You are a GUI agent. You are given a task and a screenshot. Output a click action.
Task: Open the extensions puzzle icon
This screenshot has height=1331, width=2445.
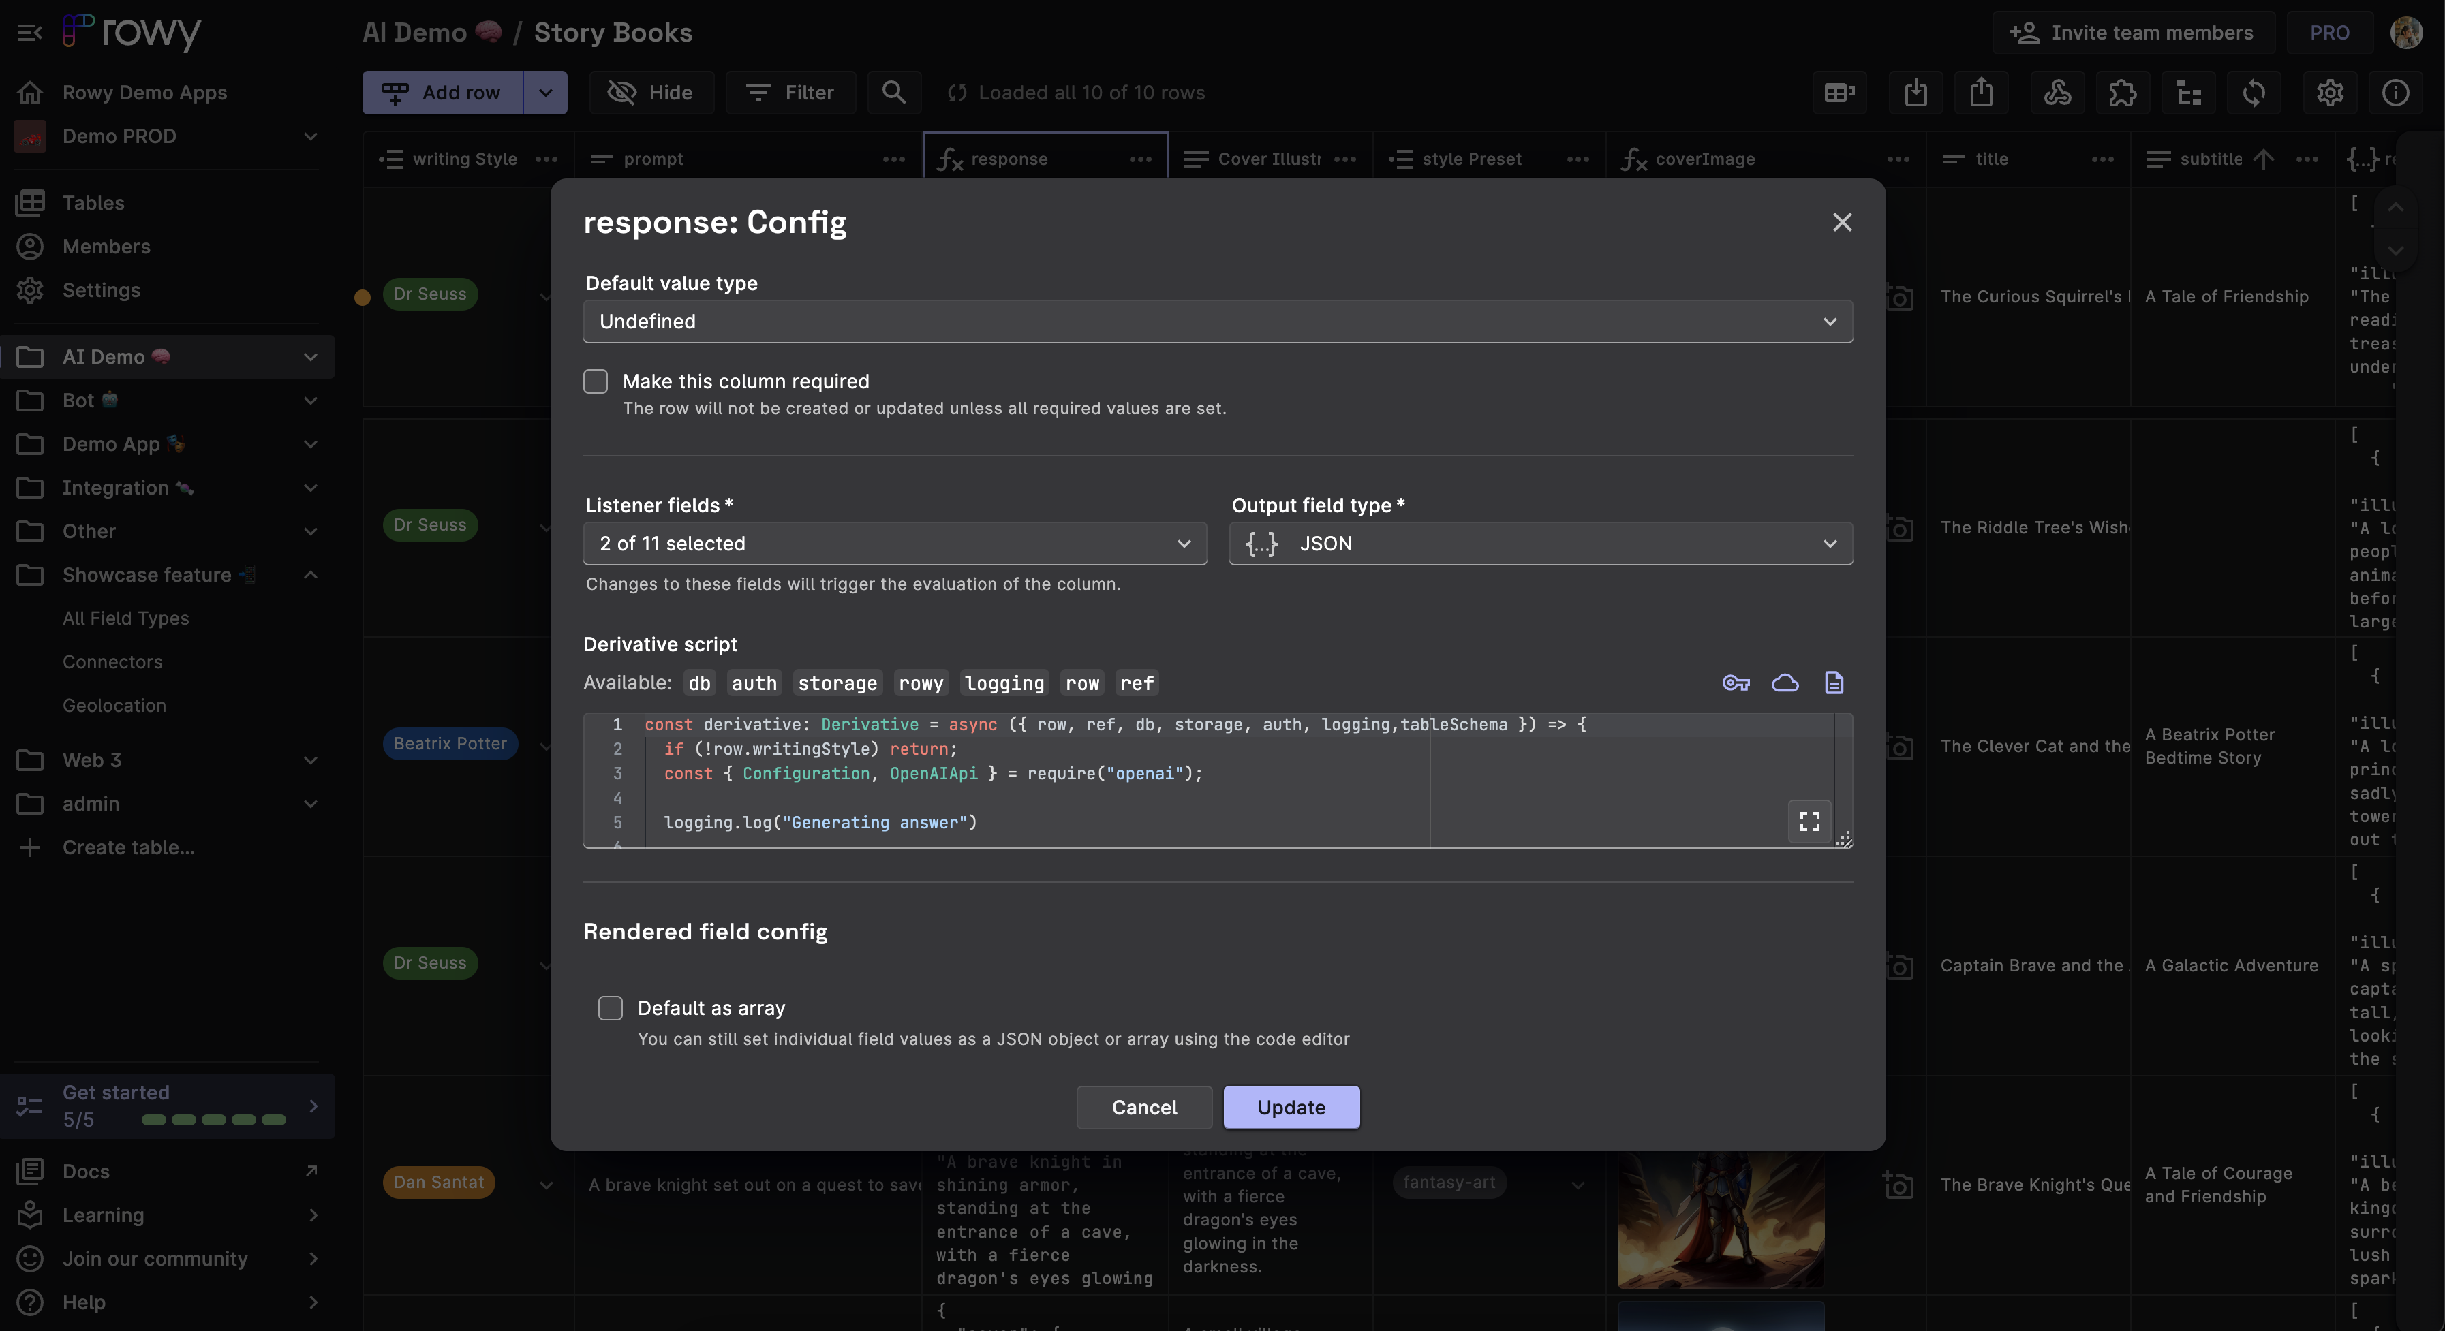tap(2122, 93)
